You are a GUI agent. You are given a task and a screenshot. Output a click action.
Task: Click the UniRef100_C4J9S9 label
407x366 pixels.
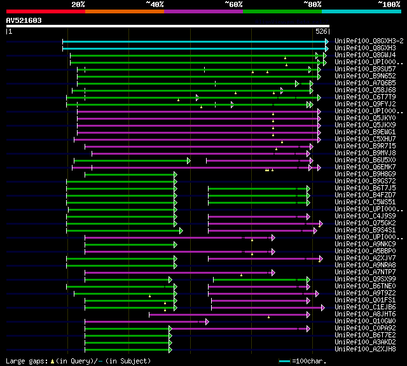(x=365, y=216)
